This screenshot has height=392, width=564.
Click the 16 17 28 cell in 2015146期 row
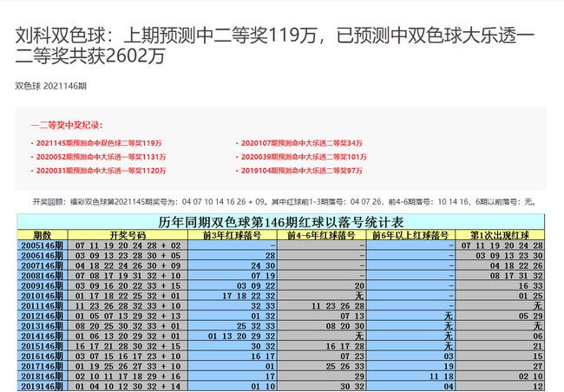(x=321, y=346)
